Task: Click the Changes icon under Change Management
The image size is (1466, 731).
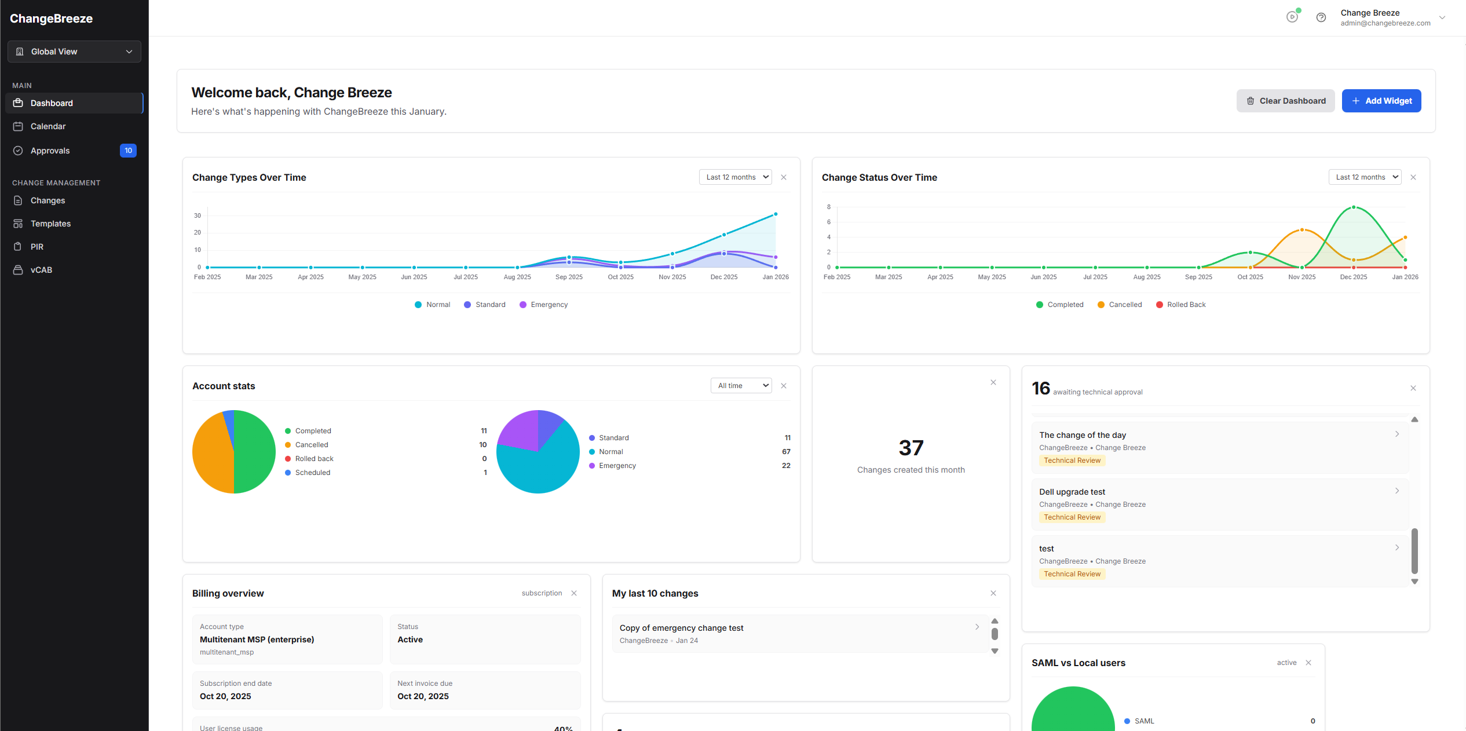Action: [x=19, y=200]
